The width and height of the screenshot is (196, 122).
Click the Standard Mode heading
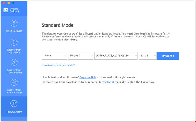click(57, 25)
